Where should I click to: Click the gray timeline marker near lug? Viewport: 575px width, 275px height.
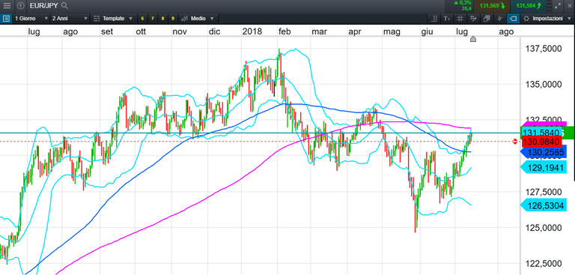(x=473, y=39)
